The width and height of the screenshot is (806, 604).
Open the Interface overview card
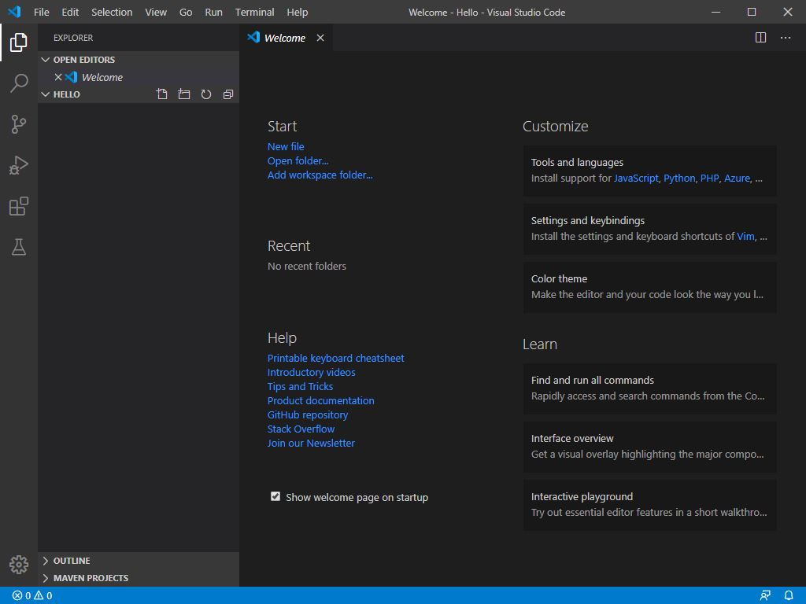[649, 447]
